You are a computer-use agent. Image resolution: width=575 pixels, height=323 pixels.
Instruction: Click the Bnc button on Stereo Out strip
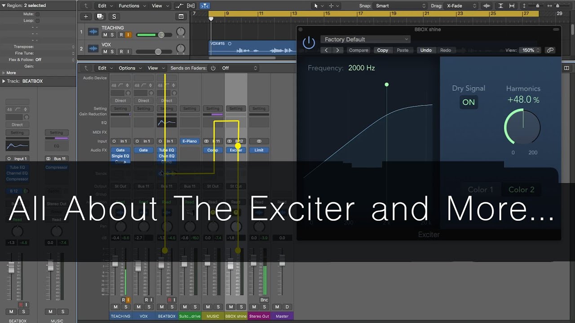pos(264,300)
